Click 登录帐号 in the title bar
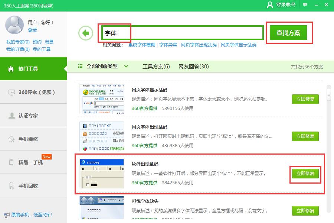The width and height of the screenshot is (334, 223). point(286,5)
